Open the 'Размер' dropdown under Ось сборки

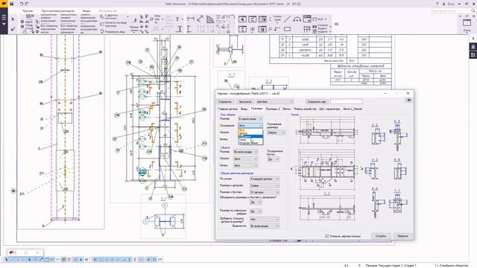250,119
